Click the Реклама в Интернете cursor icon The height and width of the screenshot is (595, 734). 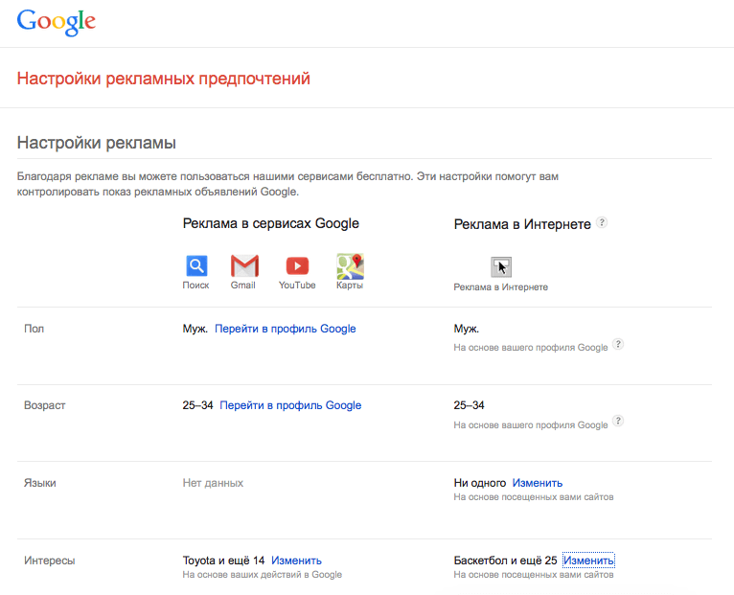point(501,267)
